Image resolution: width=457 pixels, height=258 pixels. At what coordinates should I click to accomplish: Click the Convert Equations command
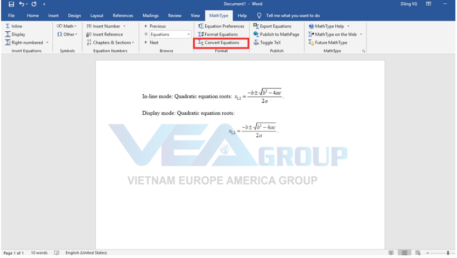point(221,43)
